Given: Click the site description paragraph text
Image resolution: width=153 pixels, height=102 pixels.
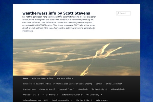Looking at the screenshot, I should click(59, 24).
